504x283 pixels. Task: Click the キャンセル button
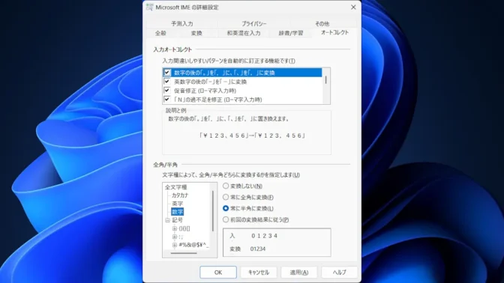[259, 272]
